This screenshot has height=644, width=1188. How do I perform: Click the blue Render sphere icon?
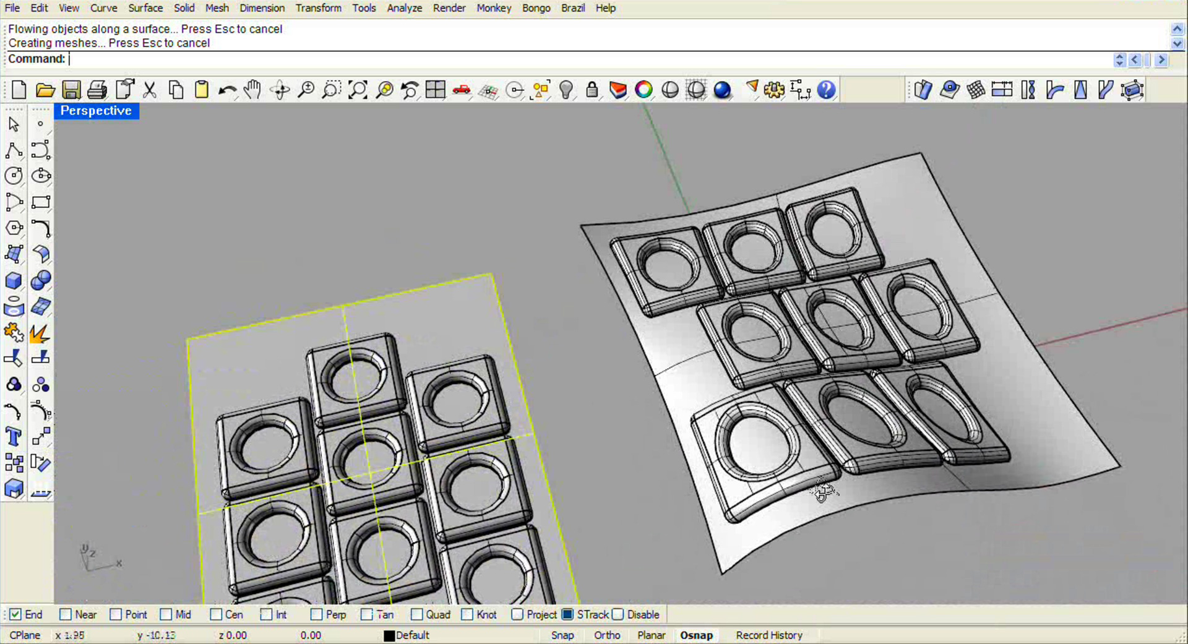722,90
